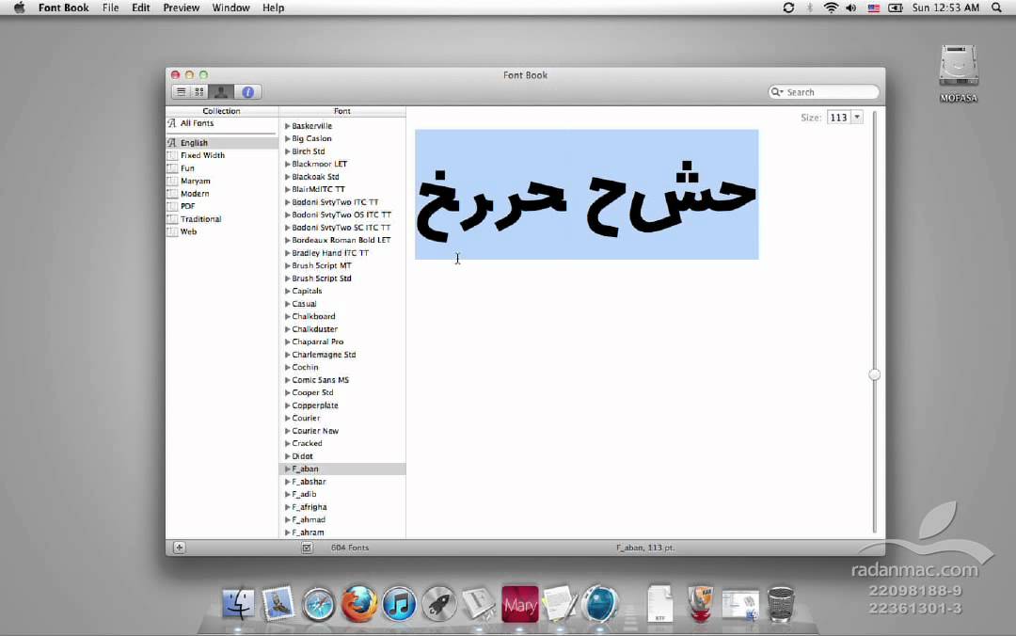Open the Trash in the Dock
This screenshot has width=1016, height=636.
[x=780, y=604]
